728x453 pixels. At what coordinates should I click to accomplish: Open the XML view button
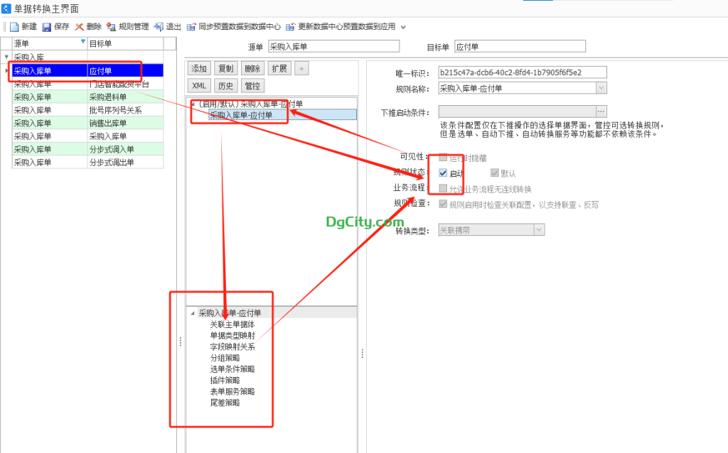click(x=198, y=85)
